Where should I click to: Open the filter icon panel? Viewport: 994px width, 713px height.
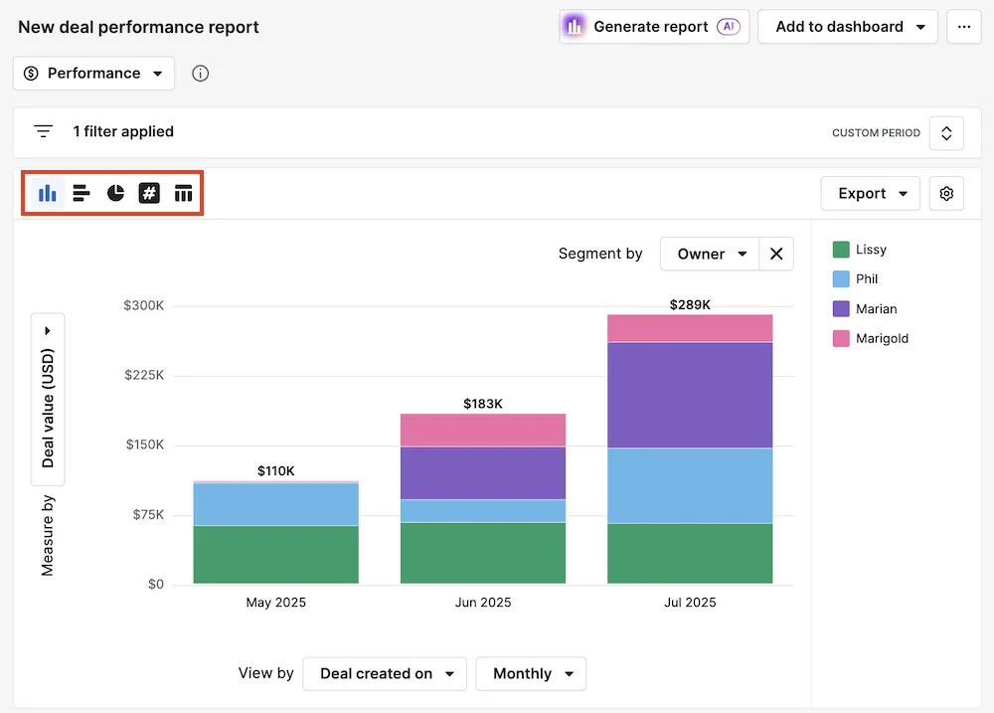click(x=43, y=131)
